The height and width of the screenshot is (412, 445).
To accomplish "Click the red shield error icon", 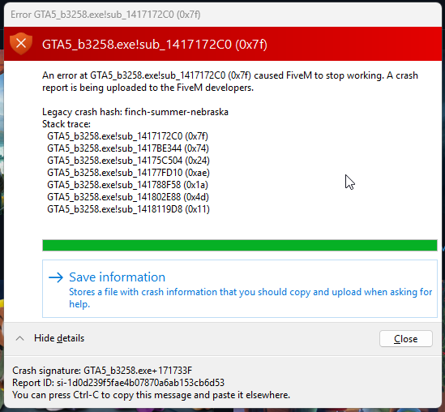I will [21, 44].
